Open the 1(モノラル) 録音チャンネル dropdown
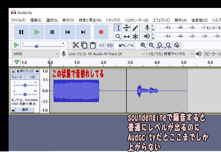The height and width of the screenshot is (152, 221). pyautogui.click(x=171, y=54)
